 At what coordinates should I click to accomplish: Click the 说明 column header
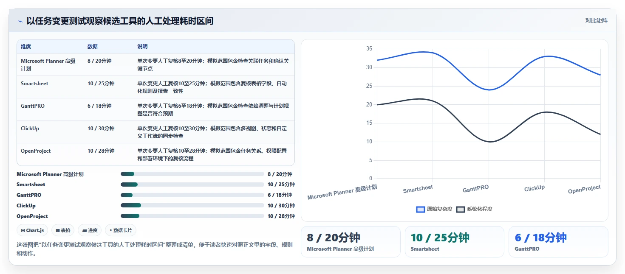142,47
